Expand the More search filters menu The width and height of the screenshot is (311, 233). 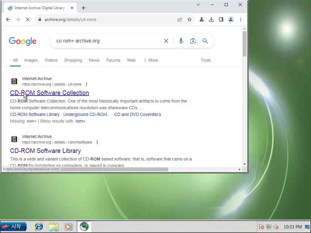click(x=151, y=60)
